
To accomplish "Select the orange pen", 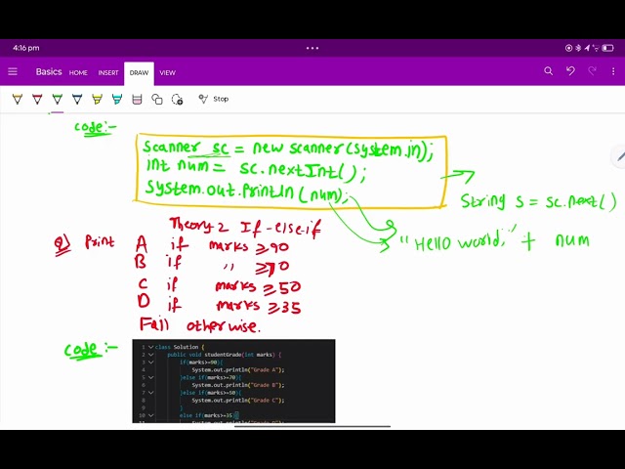I will coord(18,99).
